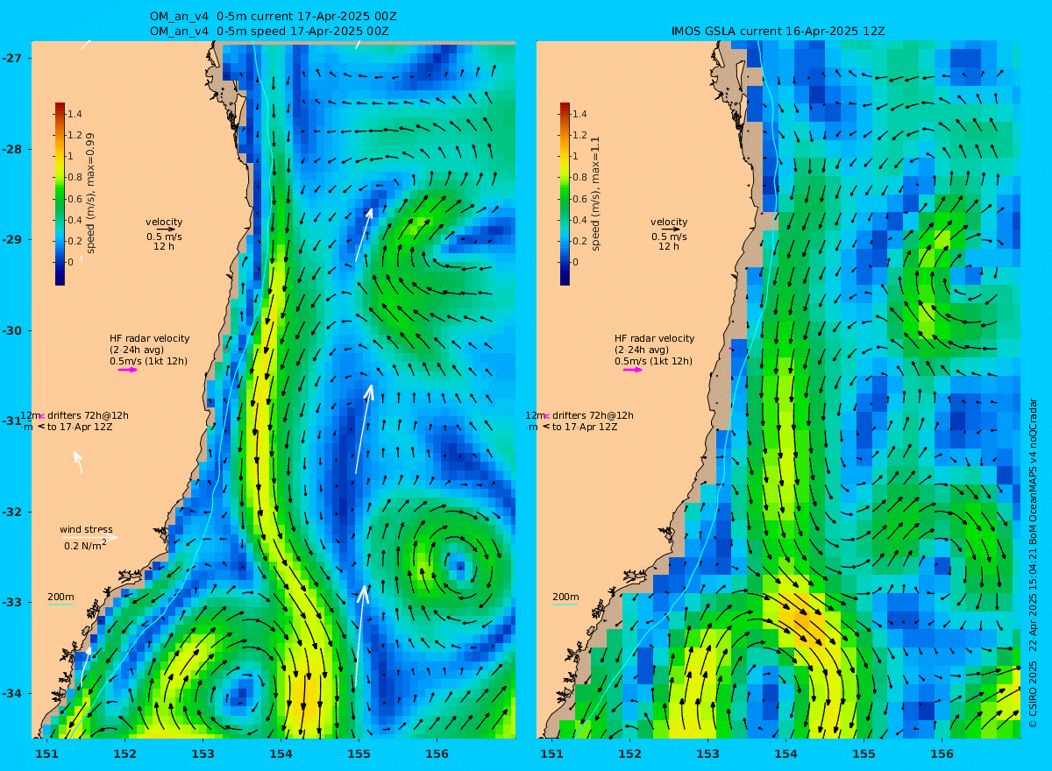The width and height of the screenshot is (1052, 771).
Task: Click the 'speed (m/s), max=1.1' colorbar label
Action: point(595,195)
